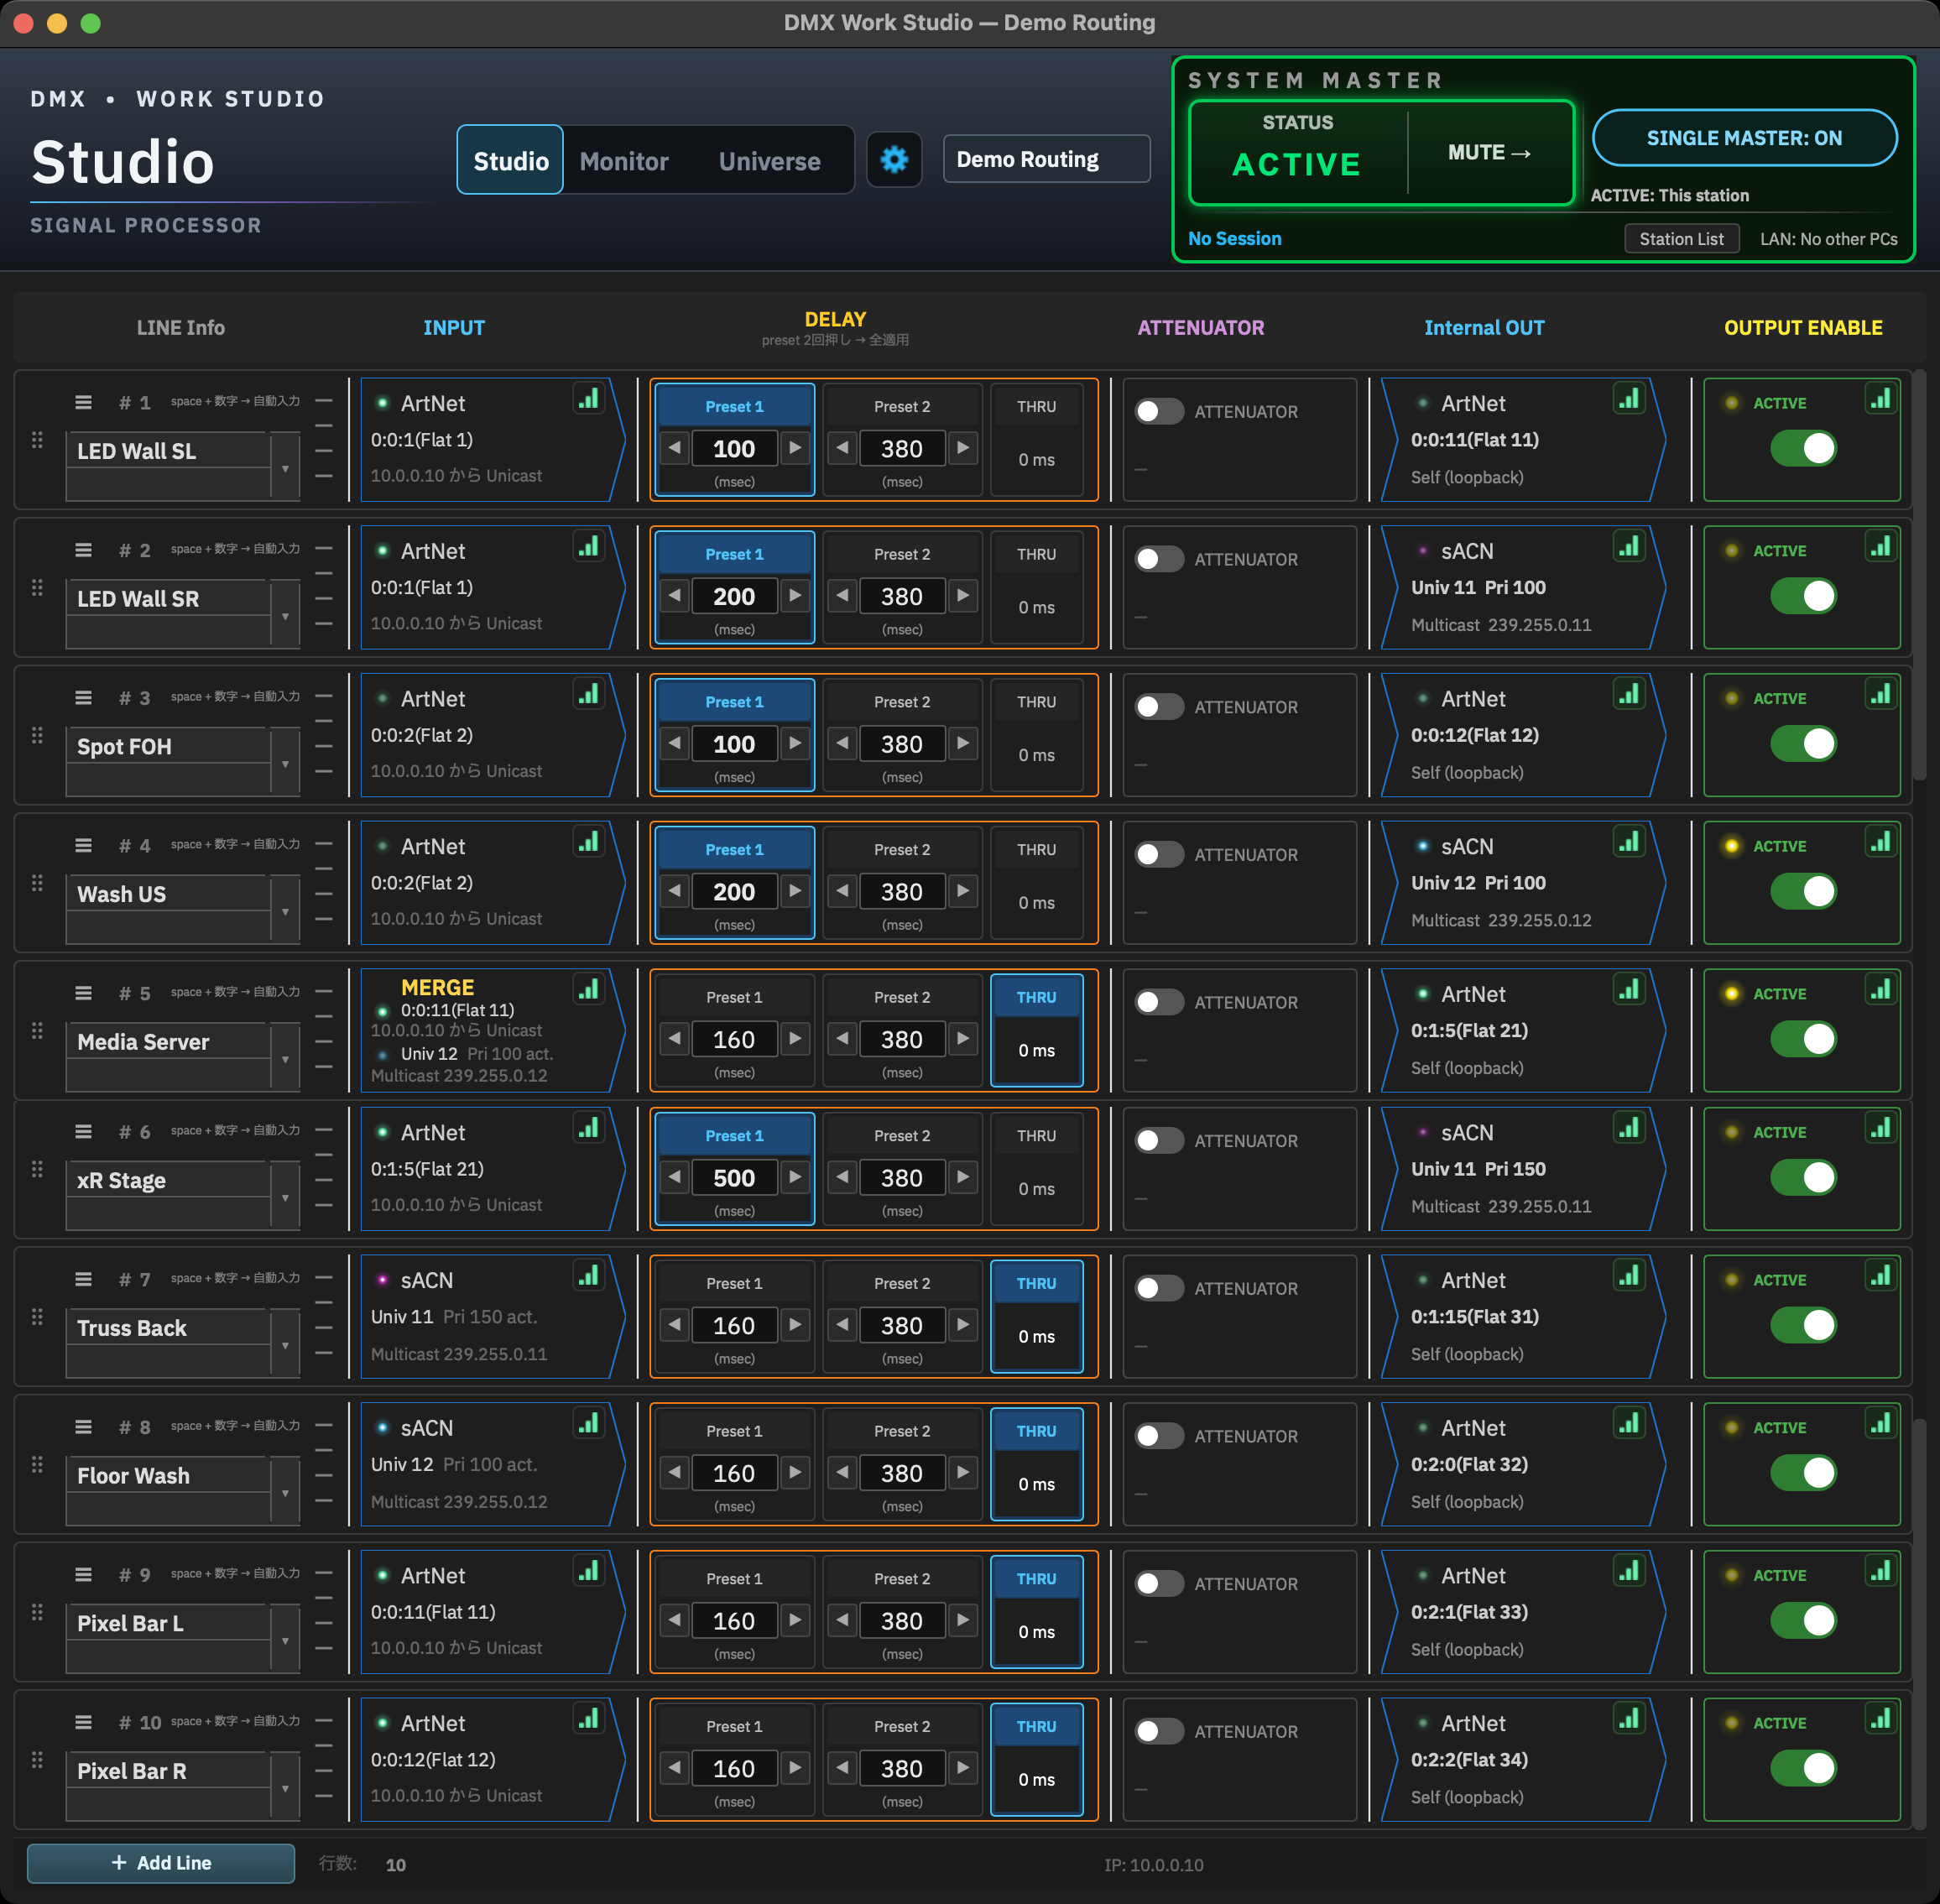Screen dimensions: 1940x1904
Task: Click signal level icon on LED Wall SL input
Action: [x=589, y=398]
